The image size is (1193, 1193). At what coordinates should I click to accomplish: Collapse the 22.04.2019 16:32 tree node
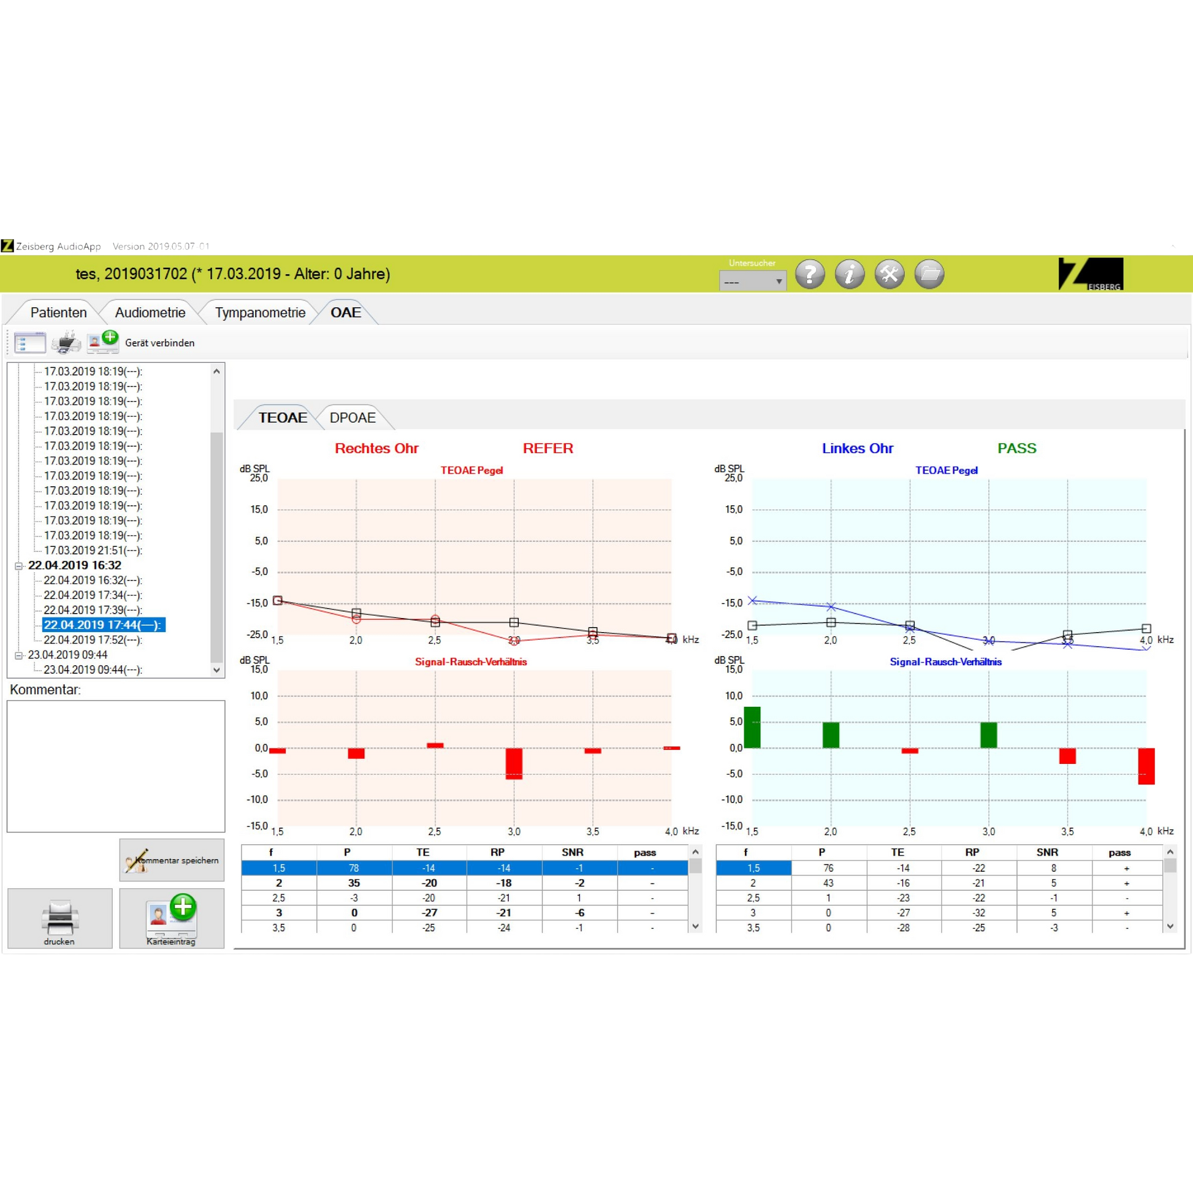pos(18,566)
